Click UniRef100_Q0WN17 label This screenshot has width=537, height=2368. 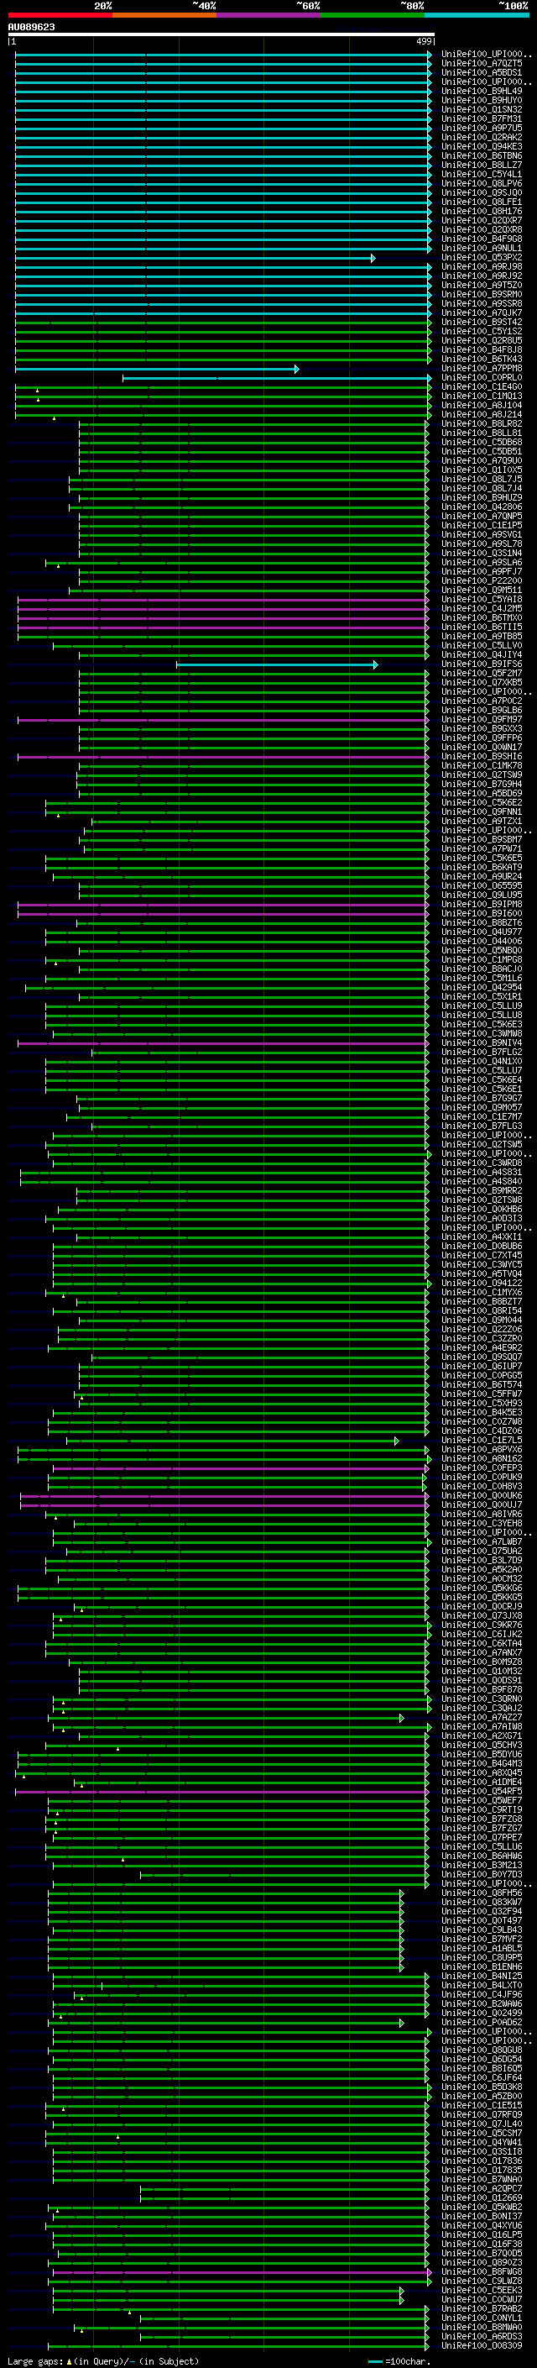[482, 748]
